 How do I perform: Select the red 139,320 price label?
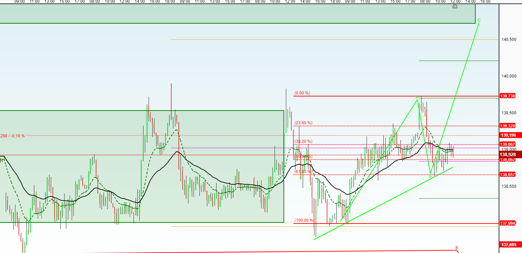pos(508,126)
